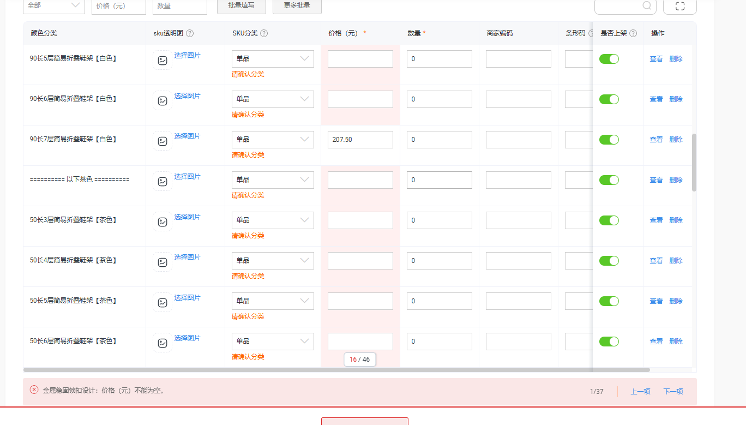This screenshot has width=746, height=425.
Task: Open SKU分类 dropdown for 50长3层 茶色
Action: [x=273, y=220]
